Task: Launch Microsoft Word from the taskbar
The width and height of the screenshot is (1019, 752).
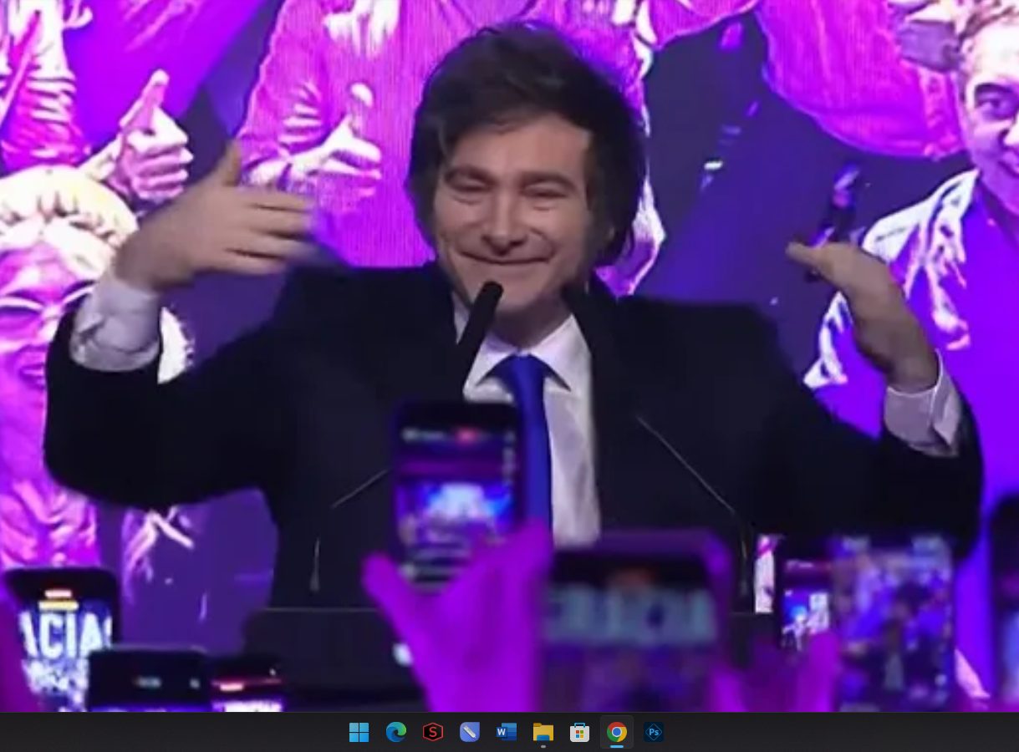Action: coord(506,733)
